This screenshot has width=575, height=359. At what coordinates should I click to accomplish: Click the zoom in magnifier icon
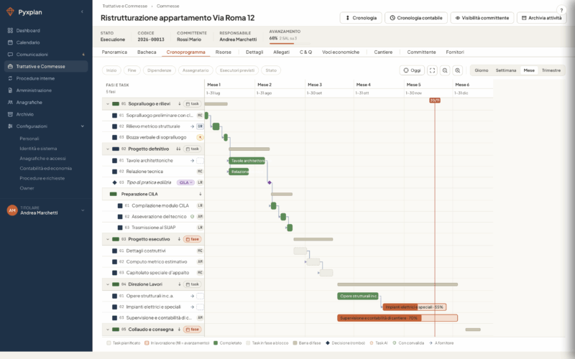click(x=457, y=70)
